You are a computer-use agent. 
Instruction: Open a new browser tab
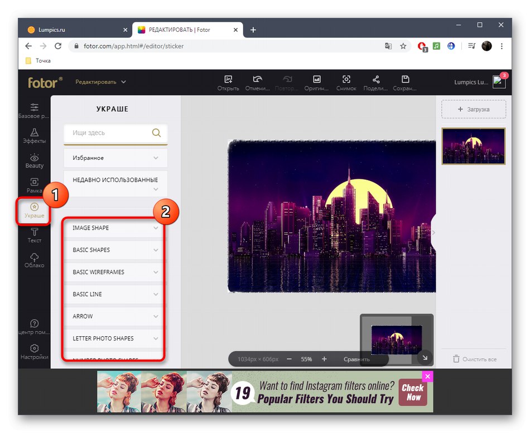coord(253,30)
